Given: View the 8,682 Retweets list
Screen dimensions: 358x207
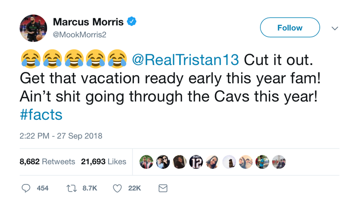Looking at the screenshot, I should pos(47,161).
